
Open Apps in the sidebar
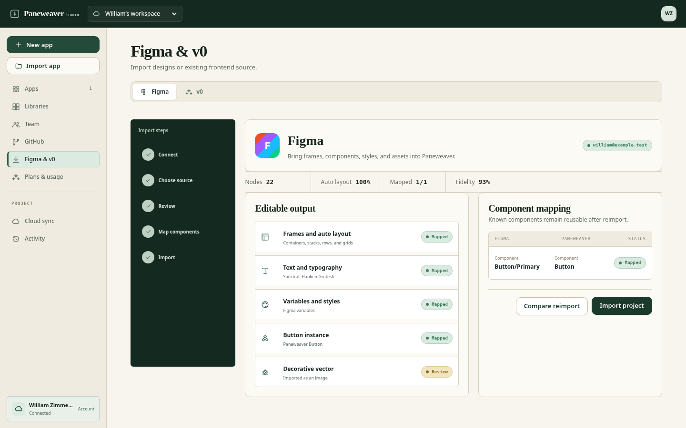53,89
